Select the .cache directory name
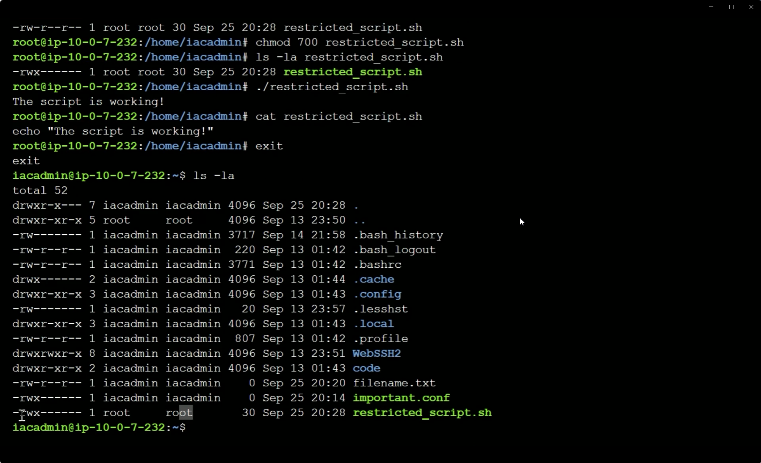This screenshot has height=463, width=761. click(x=374, y=279)
